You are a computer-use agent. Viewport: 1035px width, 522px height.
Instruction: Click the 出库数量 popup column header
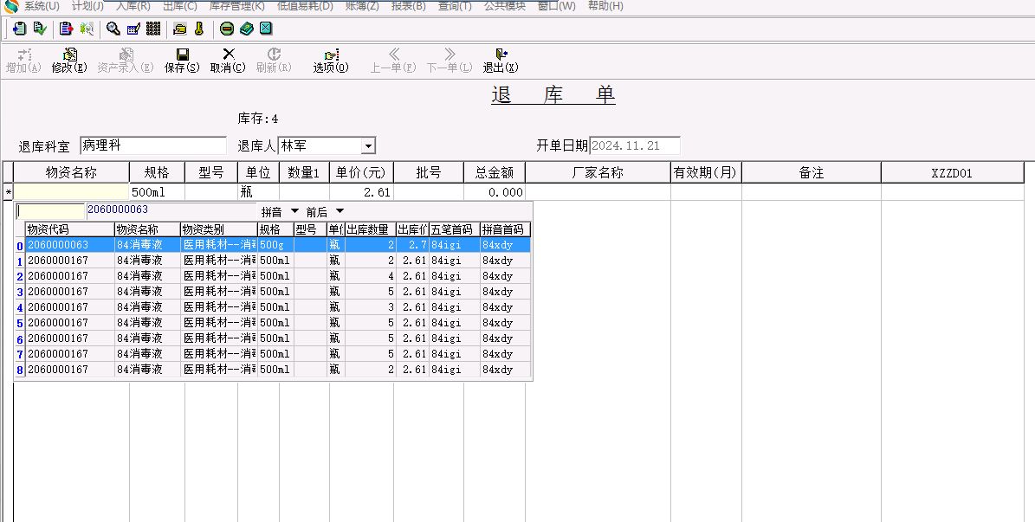coord(370,229)
